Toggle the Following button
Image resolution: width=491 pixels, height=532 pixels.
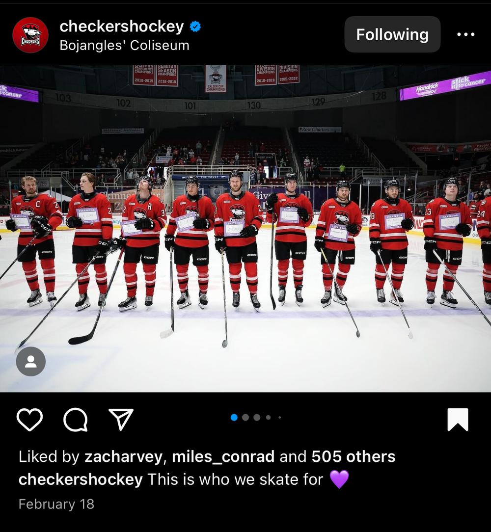[392, 34]
